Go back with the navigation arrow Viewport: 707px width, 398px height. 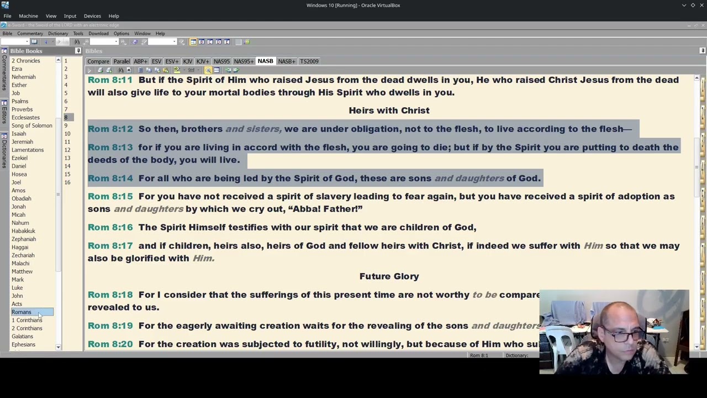pos(46,41)
